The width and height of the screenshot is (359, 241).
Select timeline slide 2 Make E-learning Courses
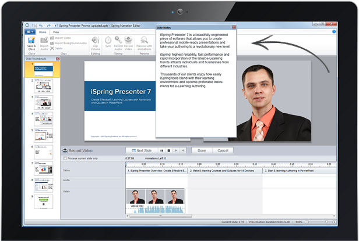(x=225, y=171)
